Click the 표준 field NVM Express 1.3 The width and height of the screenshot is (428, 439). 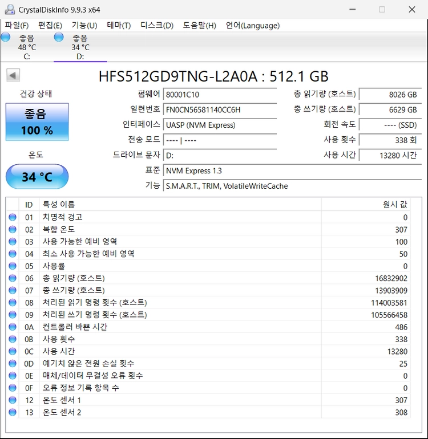coord(292,170)
